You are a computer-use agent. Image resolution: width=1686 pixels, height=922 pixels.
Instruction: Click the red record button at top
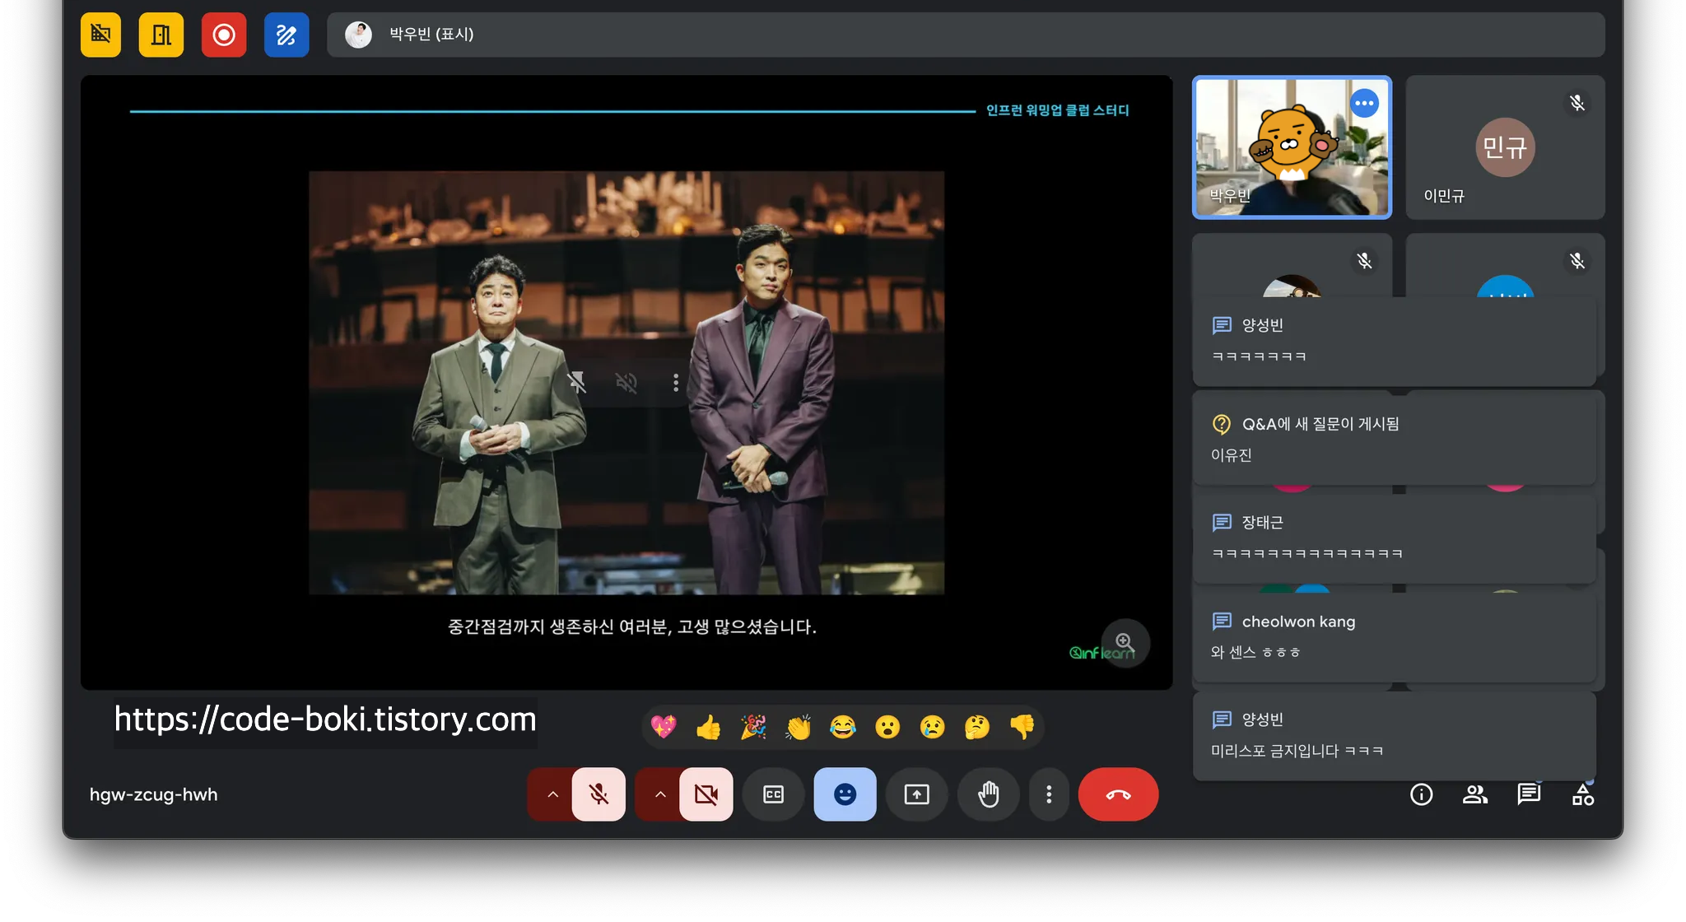pyautogui.click(x=224, y=35)
